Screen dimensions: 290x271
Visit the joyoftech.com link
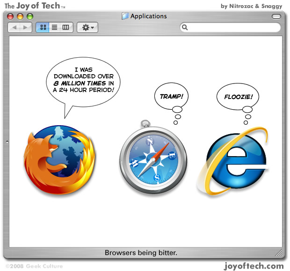(254, 266)
